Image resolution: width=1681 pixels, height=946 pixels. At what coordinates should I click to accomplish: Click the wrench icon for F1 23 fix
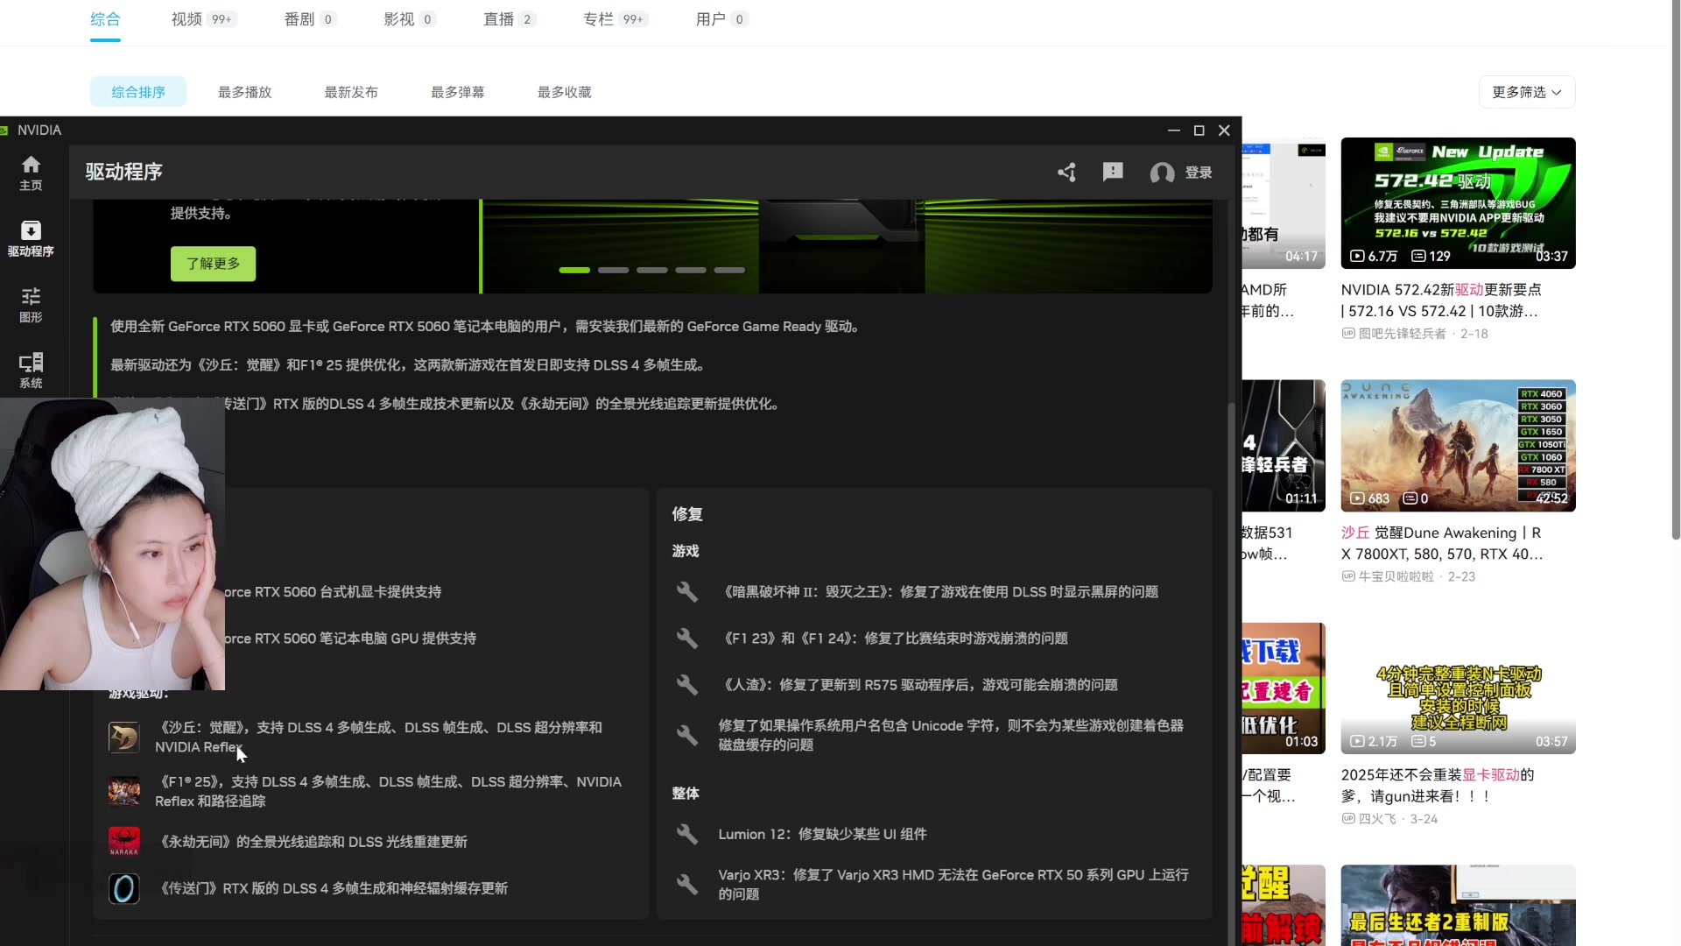pos(687,639)
